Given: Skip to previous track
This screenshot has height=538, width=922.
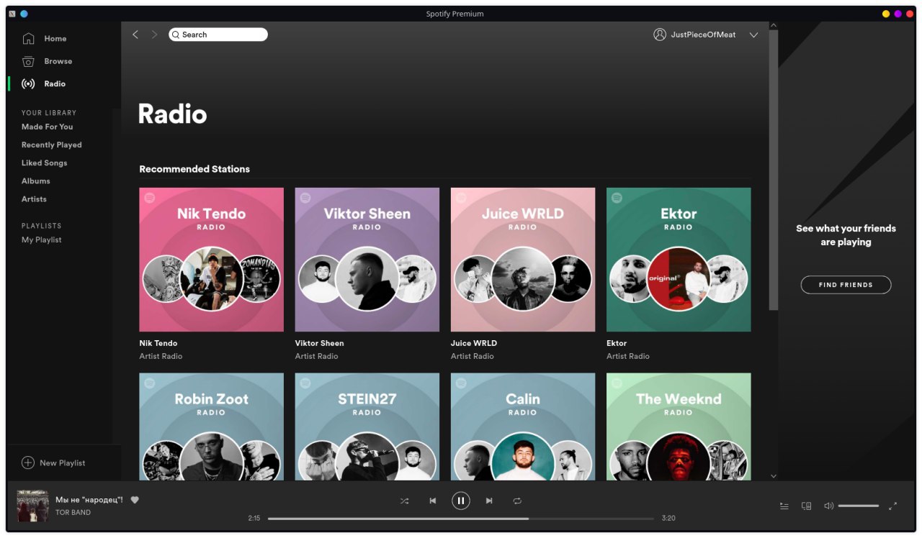Looking at the screenshot, I should [x=433, y=501].
